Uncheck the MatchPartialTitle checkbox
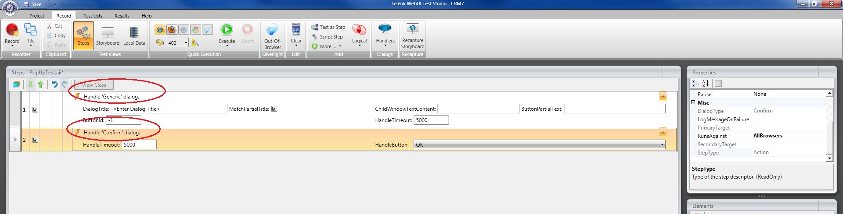843x214 pixels. coord(274,109)
